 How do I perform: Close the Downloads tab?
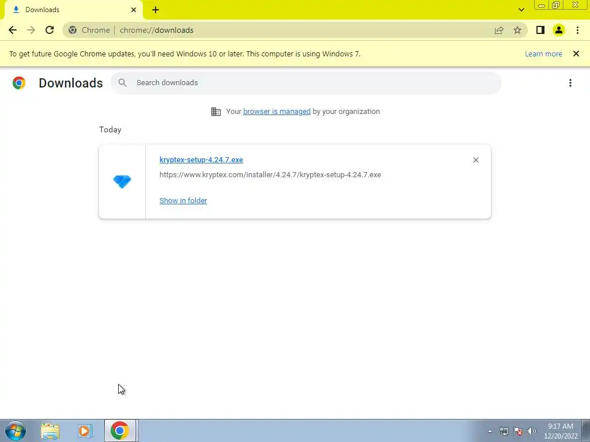tap(134, 10)
